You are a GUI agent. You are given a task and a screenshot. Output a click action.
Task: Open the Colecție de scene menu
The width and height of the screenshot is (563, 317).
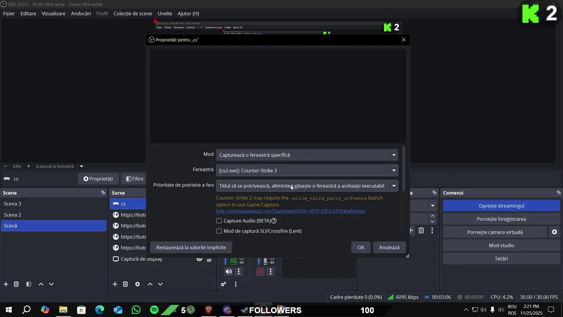(x=133, y=14)
